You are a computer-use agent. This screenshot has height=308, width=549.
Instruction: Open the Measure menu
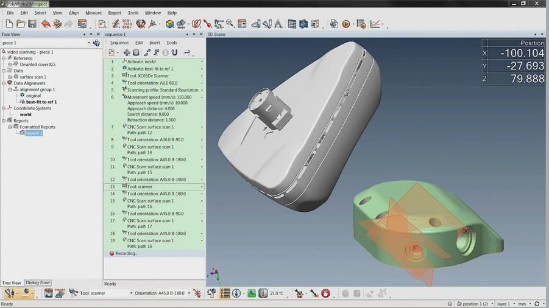(93, 13)
